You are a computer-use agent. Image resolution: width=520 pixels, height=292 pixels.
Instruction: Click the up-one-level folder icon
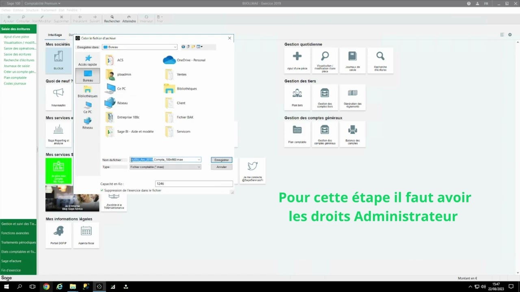188,47
